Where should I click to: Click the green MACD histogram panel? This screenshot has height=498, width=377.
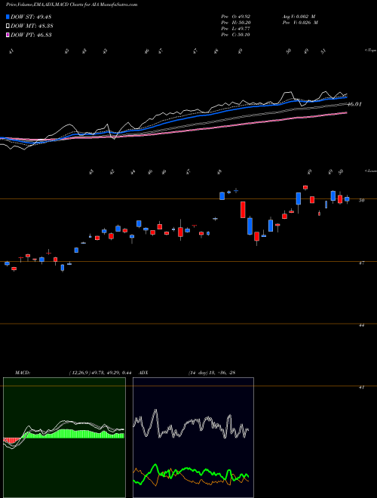(64, 438)
